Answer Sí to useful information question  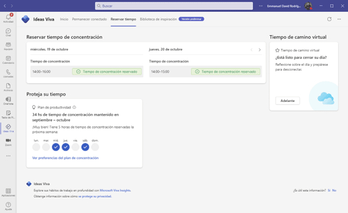coord(329,191)
